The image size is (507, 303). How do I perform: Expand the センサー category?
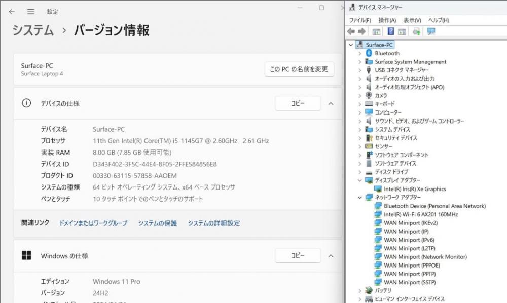360,146
